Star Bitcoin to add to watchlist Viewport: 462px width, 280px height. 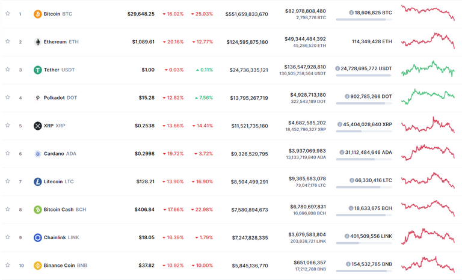[8, 14]
